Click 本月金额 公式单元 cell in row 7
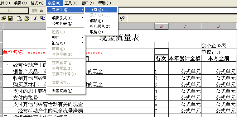 click(x=219, y=110)
